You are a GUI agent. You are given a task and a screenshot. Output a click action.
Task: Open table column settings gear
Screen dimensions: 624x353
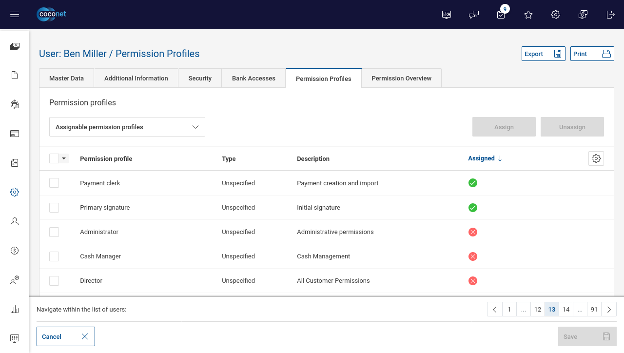596,158
